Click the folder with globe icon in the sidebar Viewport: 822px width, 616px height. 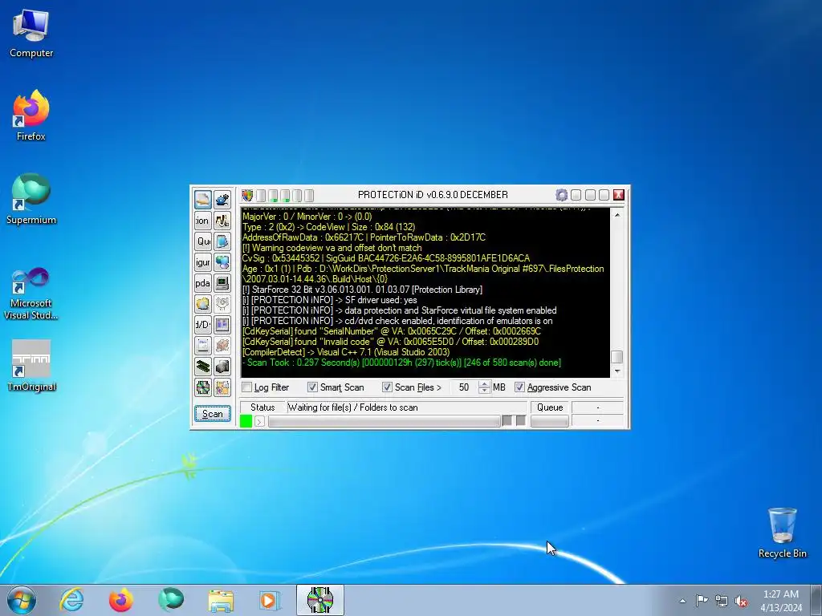(x=203, y=304)
